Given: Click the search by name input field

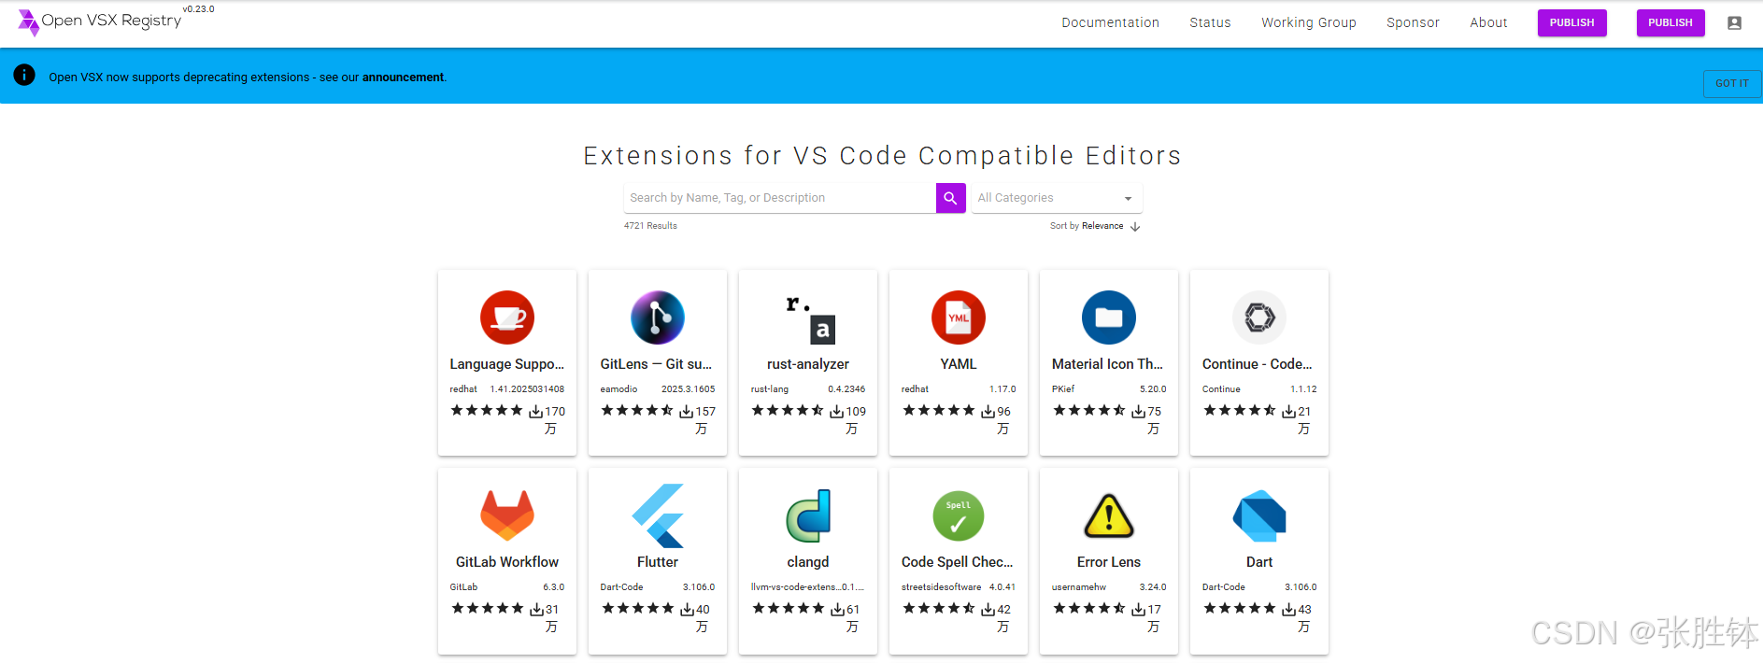Looking at the screenshot, I should coord(780,198).
